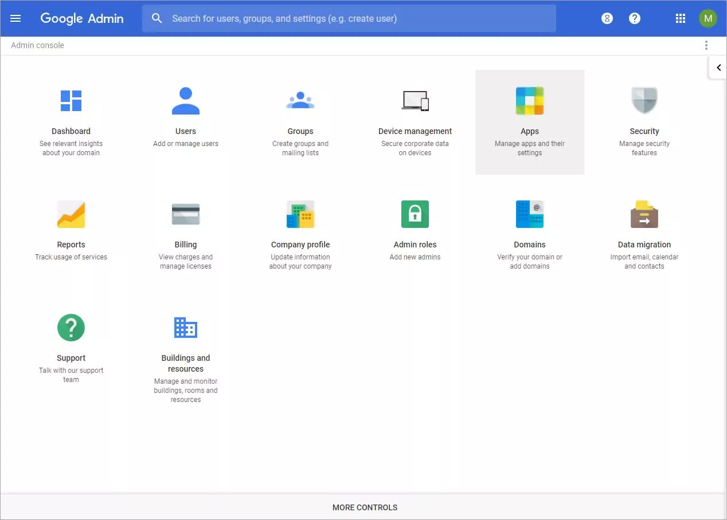Open the Security shield icon
The height and width of the screenshot is (520, 727).
click(644, 101)
